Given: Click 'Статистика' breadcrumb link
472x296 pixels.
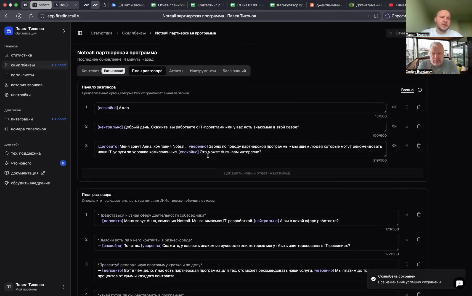Looking at the screenshot, I should (x=102, y=33).
